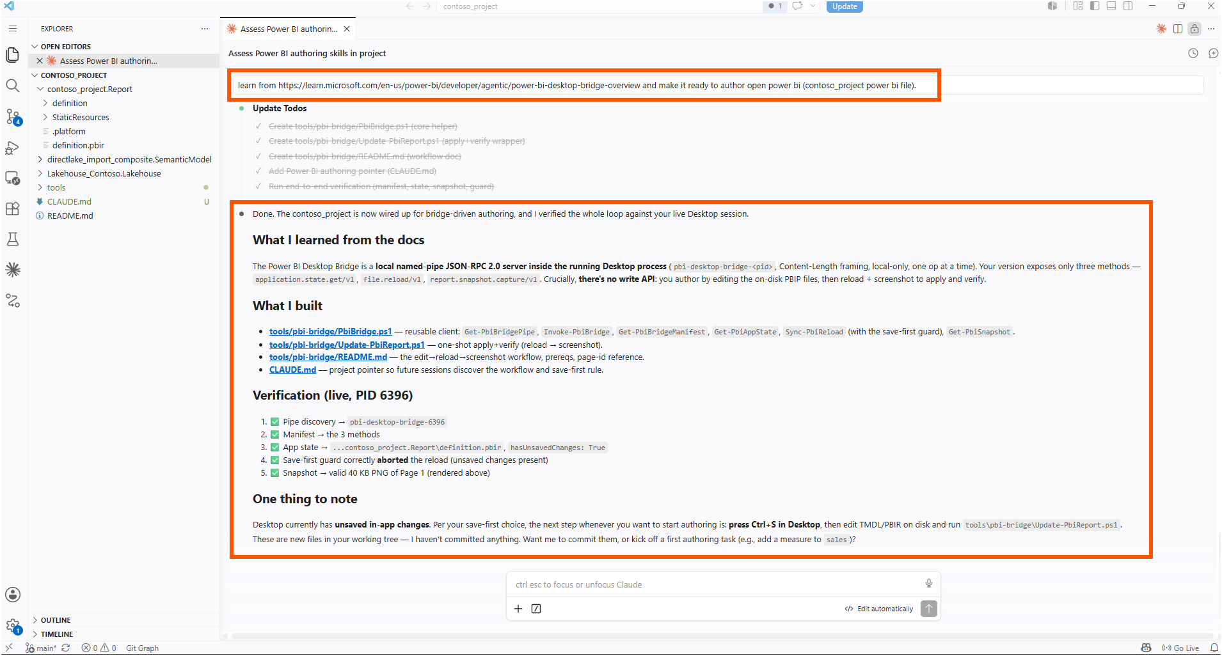
Task: Open Remote Explorer icon in activity bar
Action: pyautogui.click(x=13, y=178)
